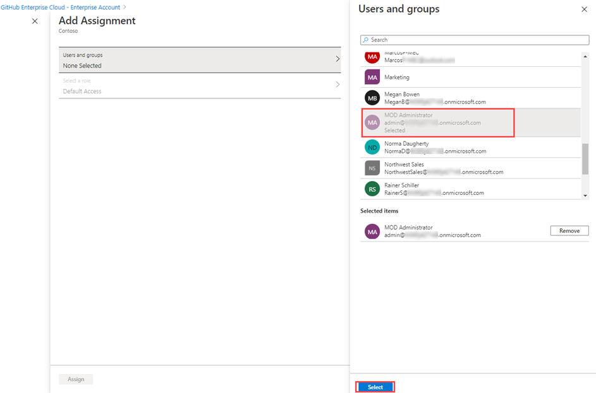This screenshot has height=393, width=596.
Task: Click Megan Bowen's MB avatar icon
Action: (372, 97)
